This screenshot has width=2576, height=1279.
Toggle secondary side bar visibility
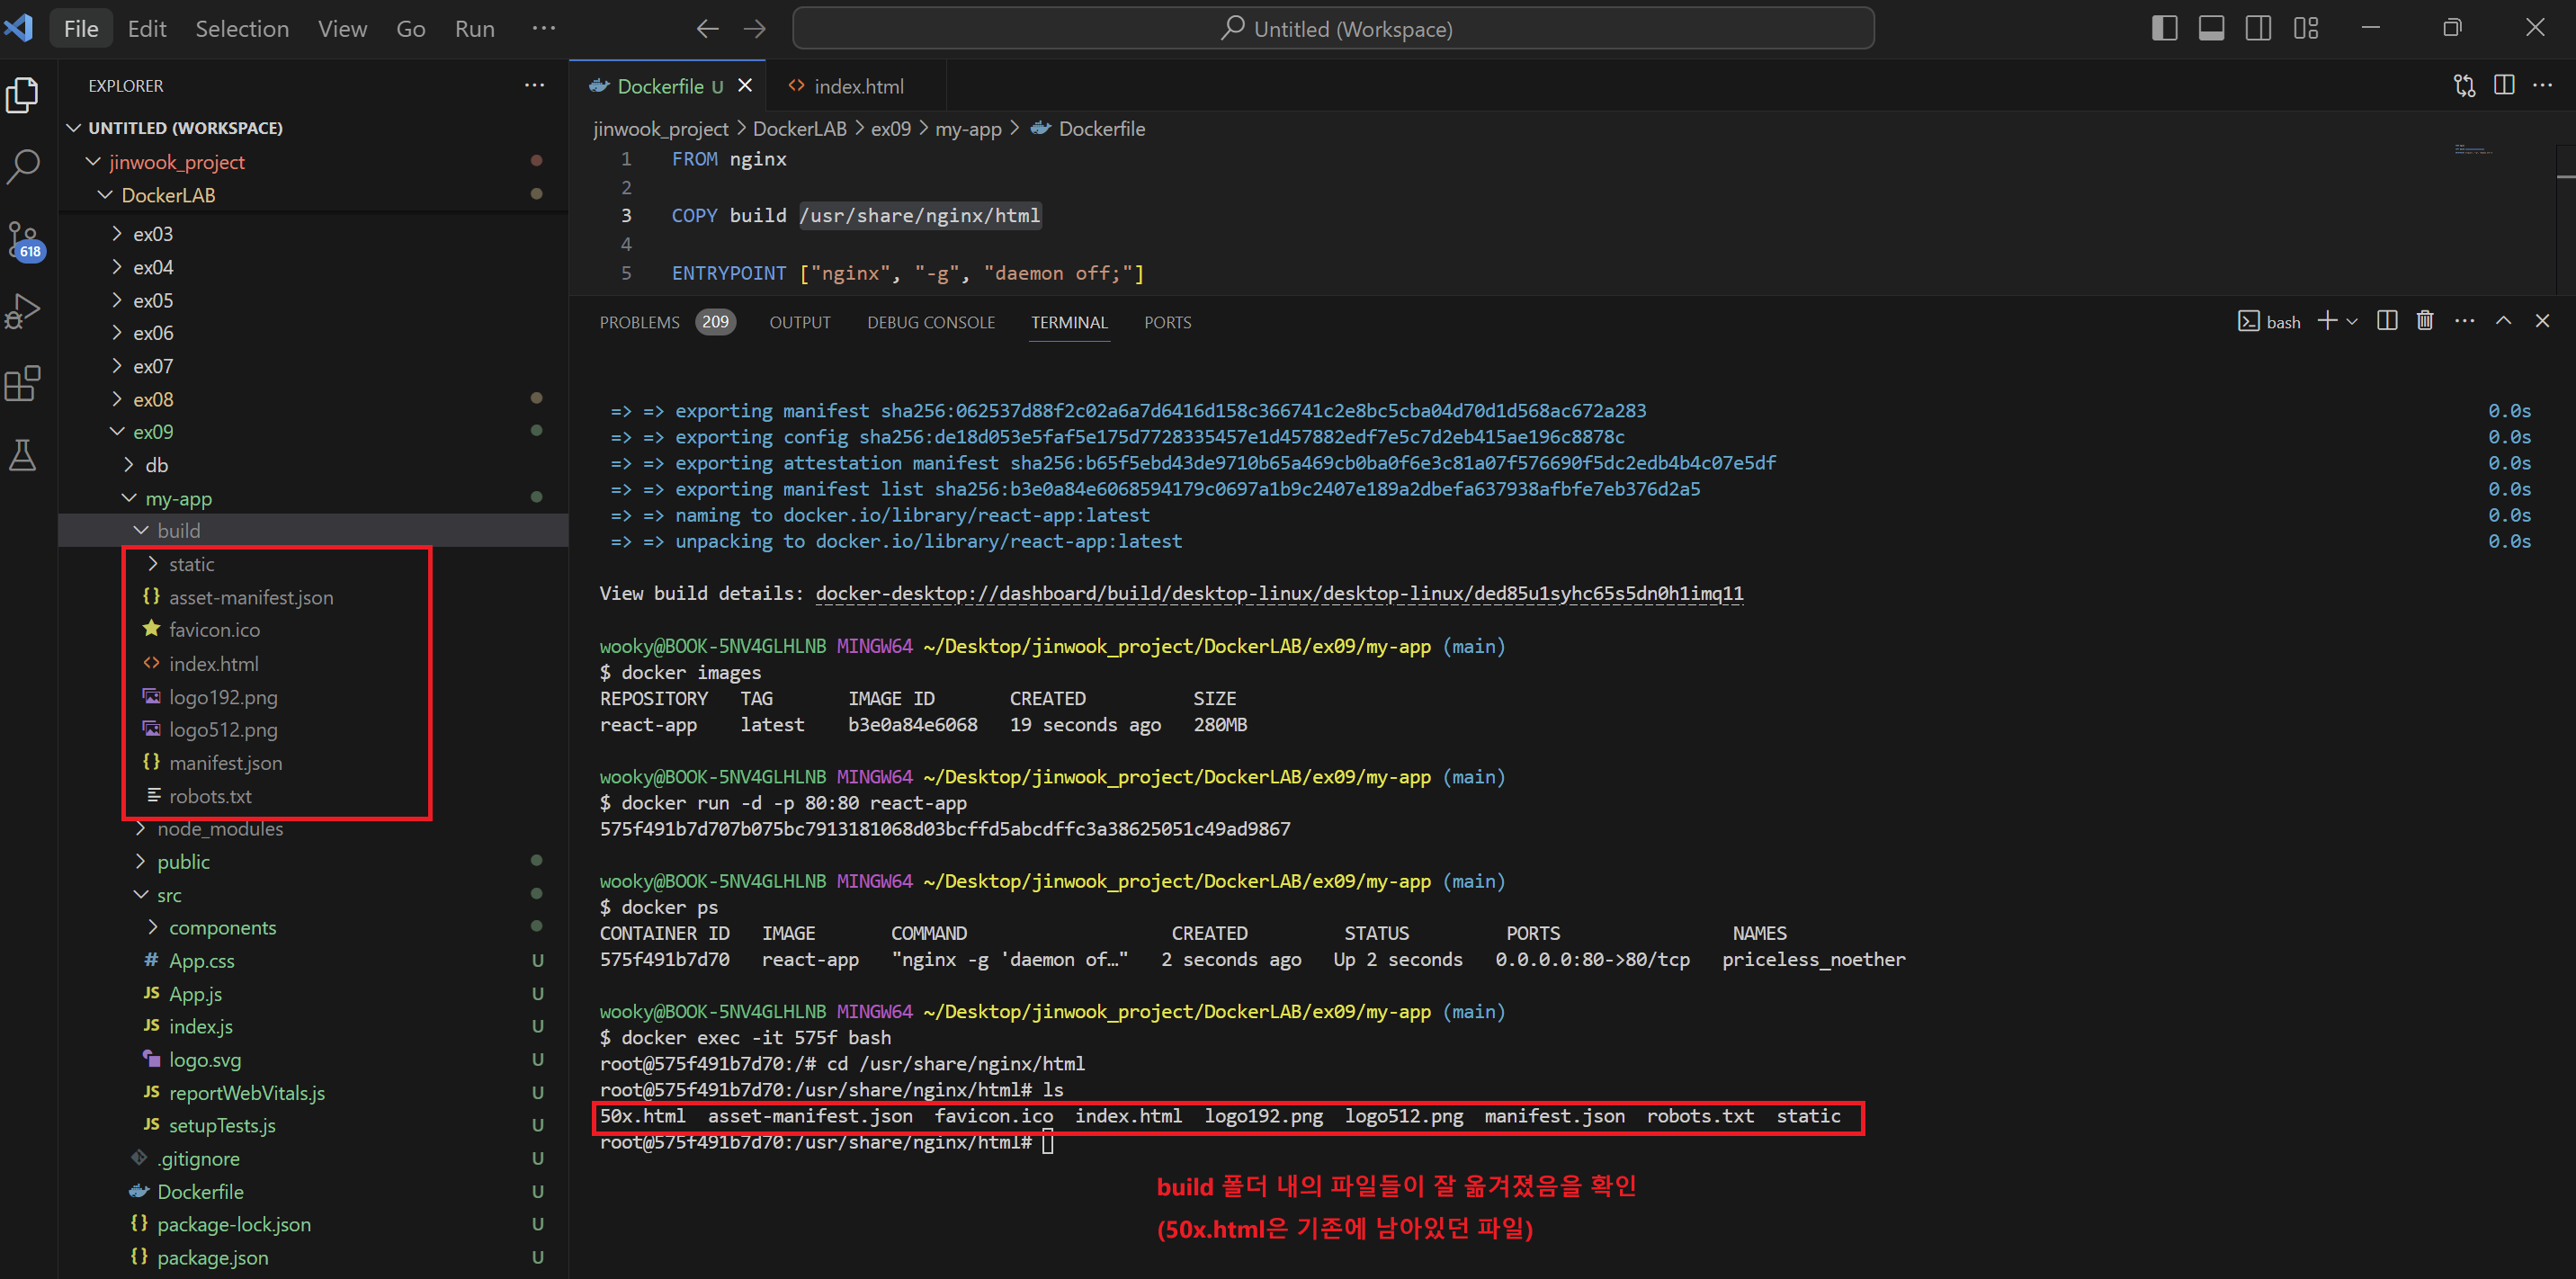coord(2258,29)
